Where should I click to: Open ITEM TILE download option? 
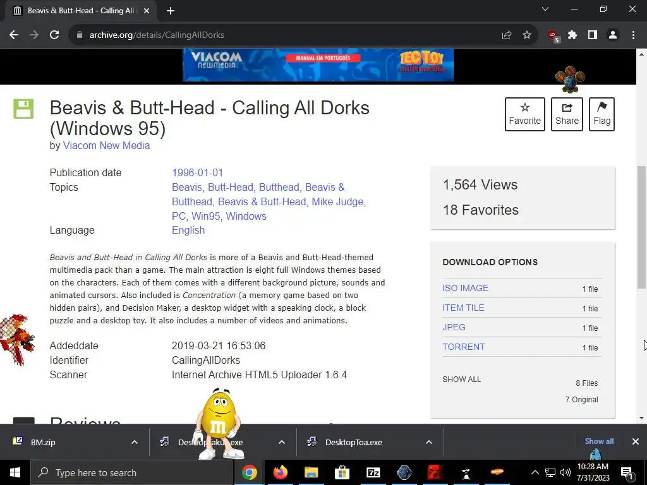[463, 308]
